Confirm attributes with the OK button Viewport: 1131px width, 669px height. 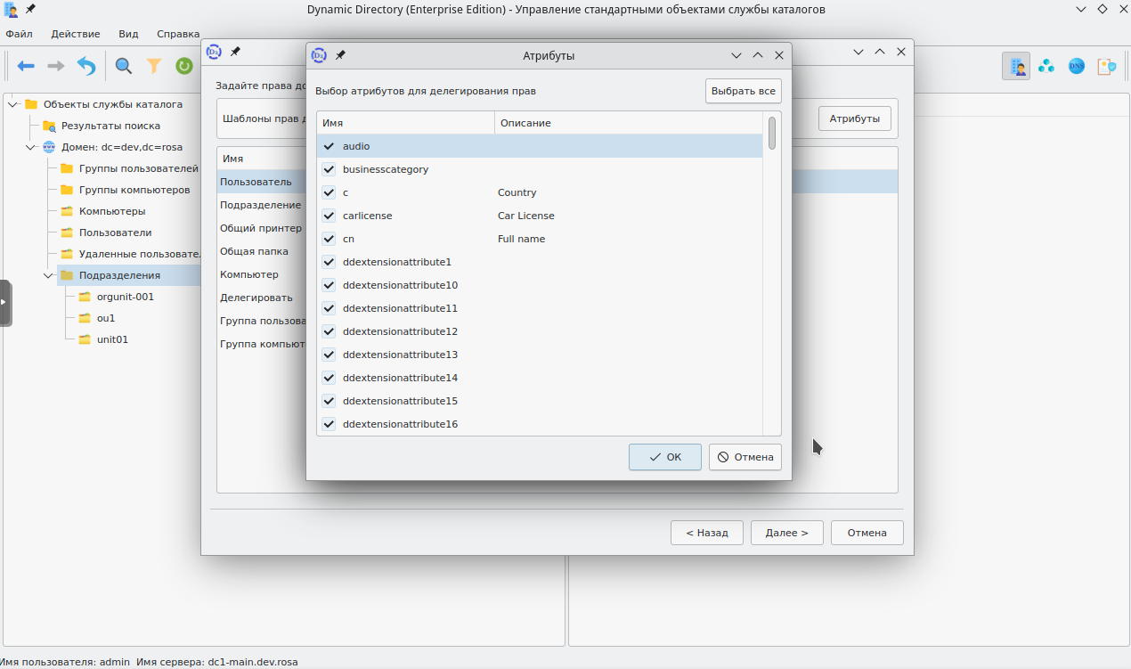coord(664,457)
